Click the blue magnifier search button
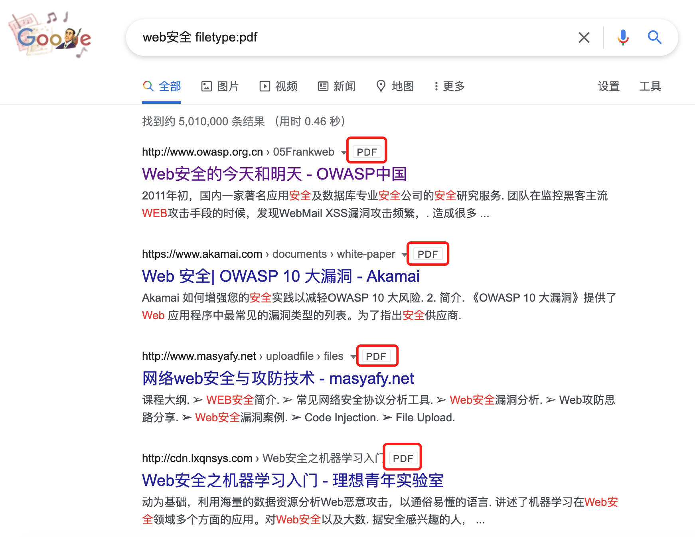The image size is (695, 537). [x=654, y=38]
